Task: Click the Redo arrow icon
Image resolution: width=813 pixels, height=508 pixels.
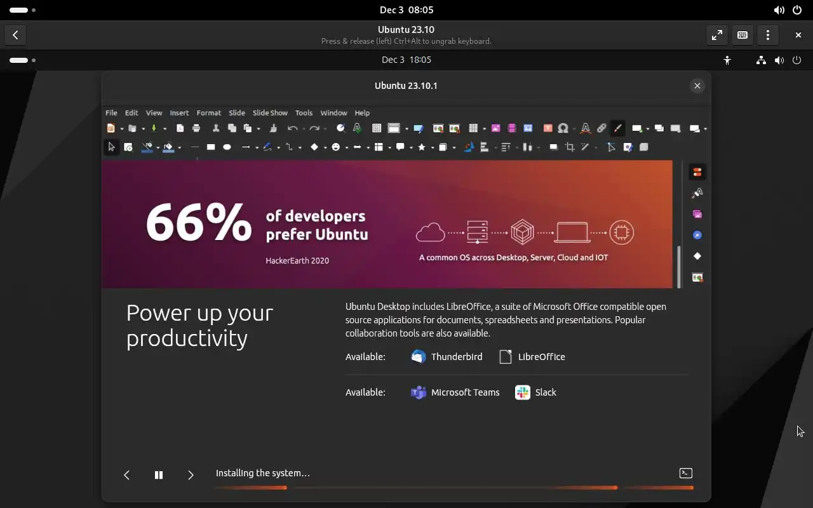Action: tap(314, 128)
